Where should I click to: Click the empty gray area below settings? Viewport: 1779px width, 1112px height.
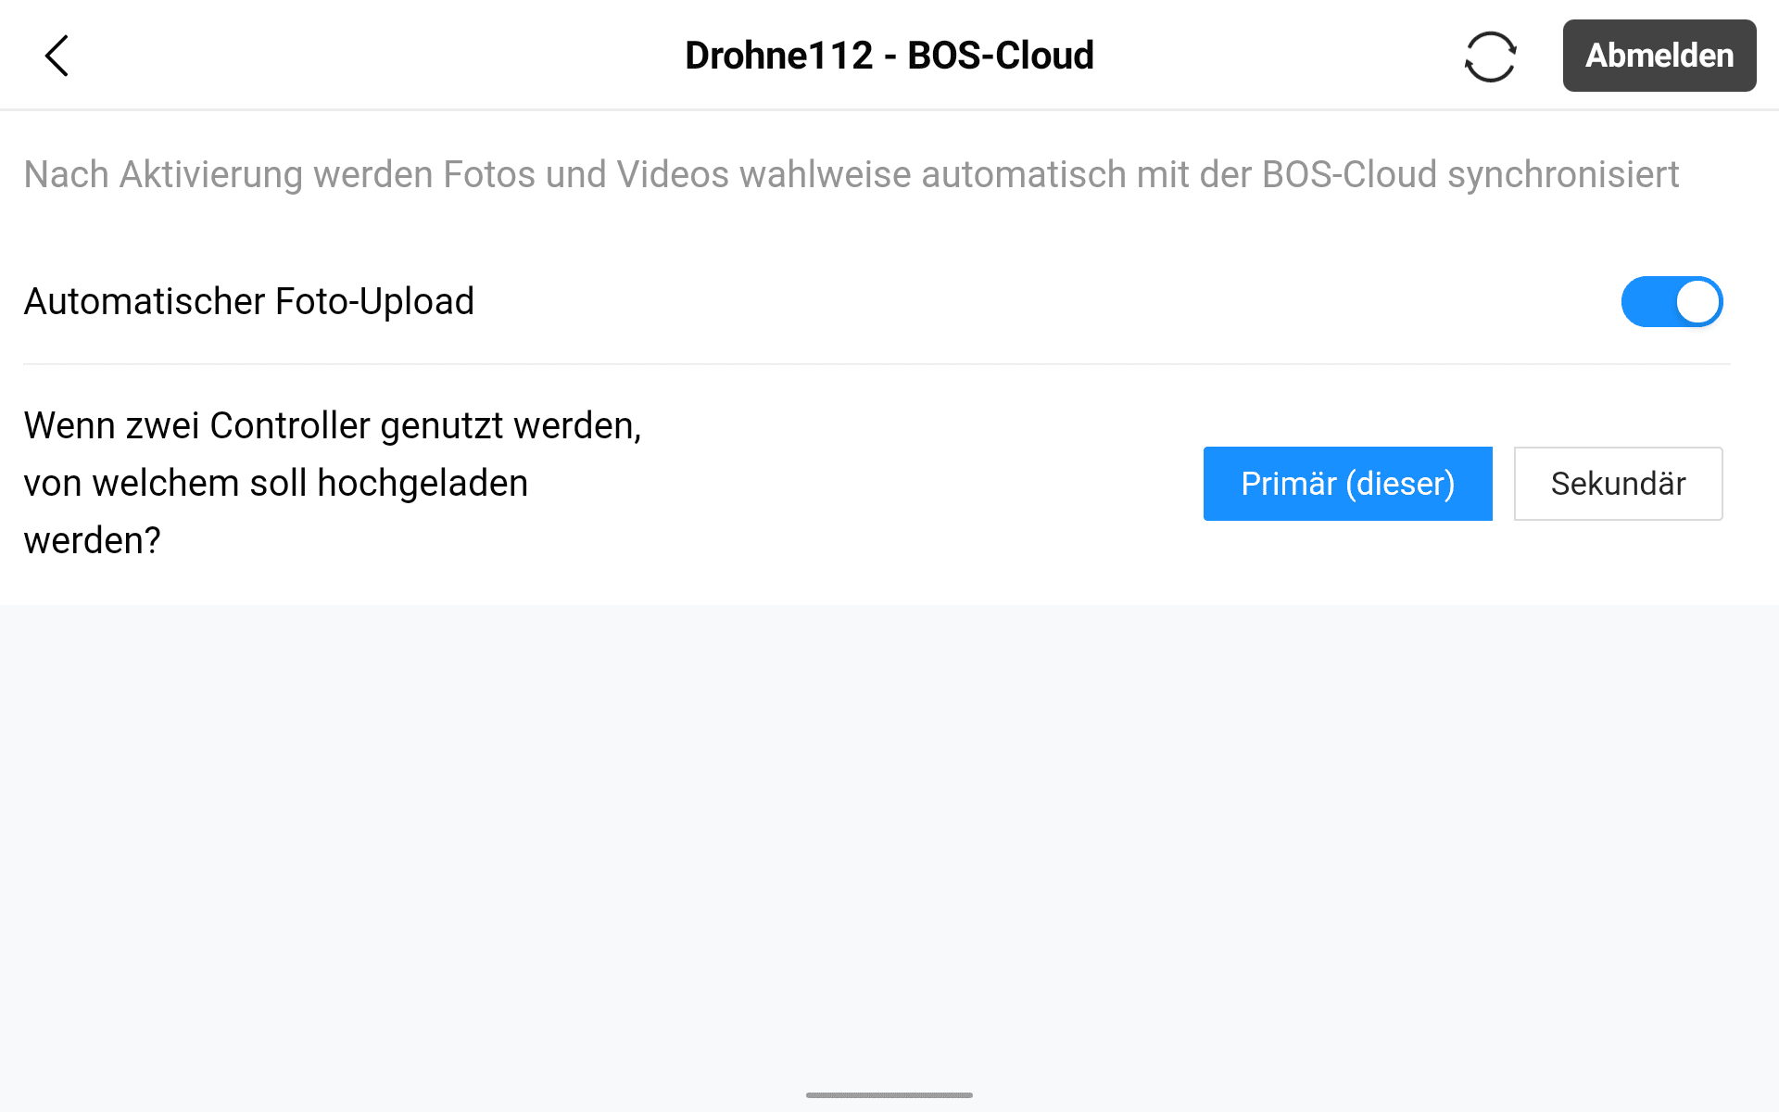[889, 834]
